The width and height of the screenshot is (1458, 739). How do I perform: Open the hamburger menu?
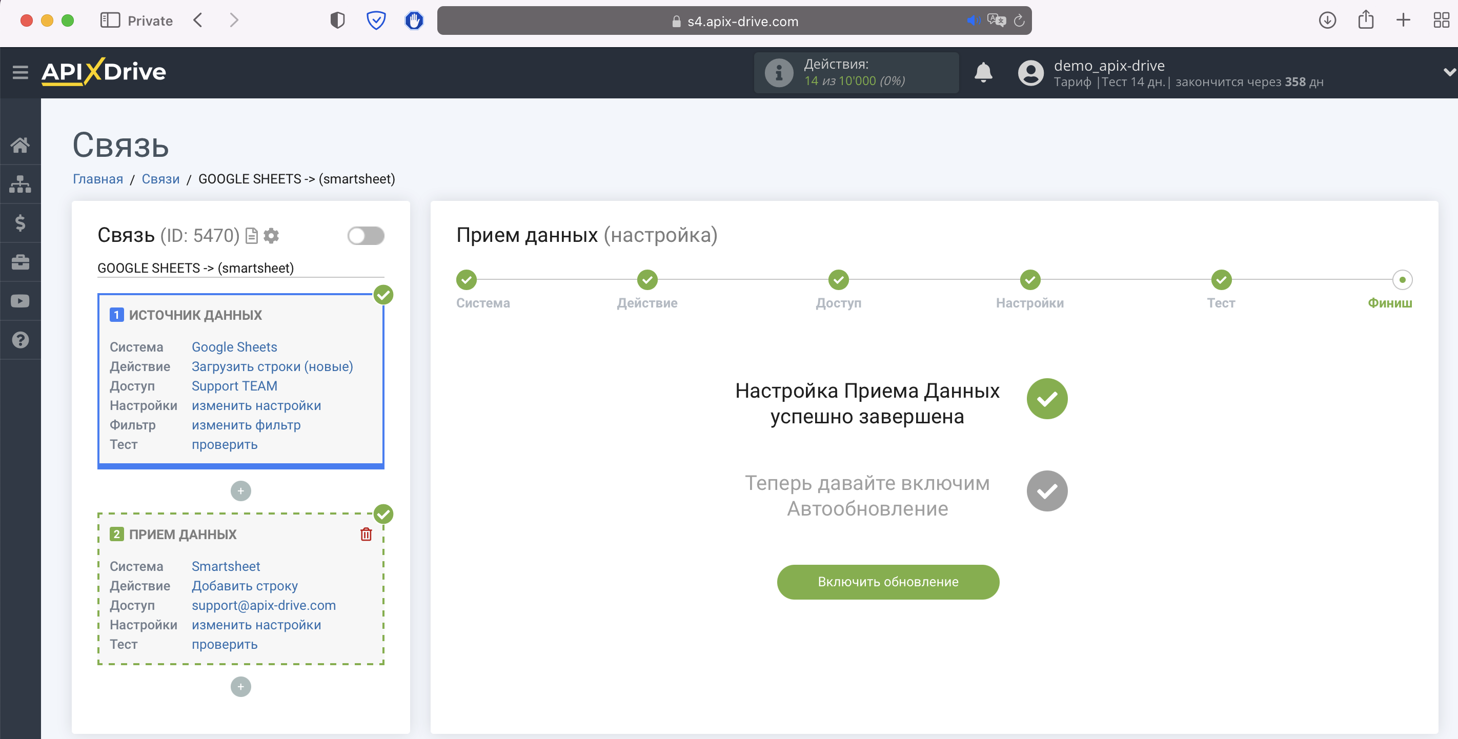(21, 72)
